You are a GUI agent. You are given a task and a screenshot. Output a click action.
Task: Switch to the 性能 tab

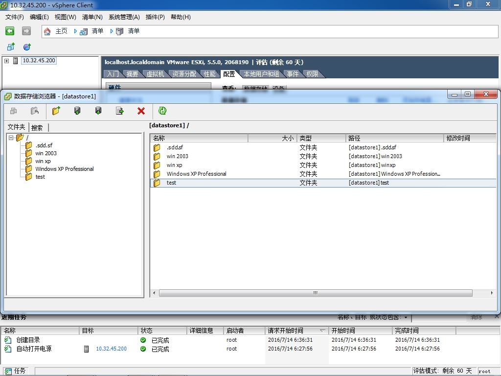pyautogui.click(x=209, y=74)
